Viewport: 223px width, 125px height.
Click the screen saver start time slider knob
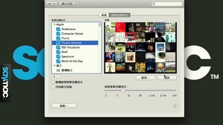(123, 91)
